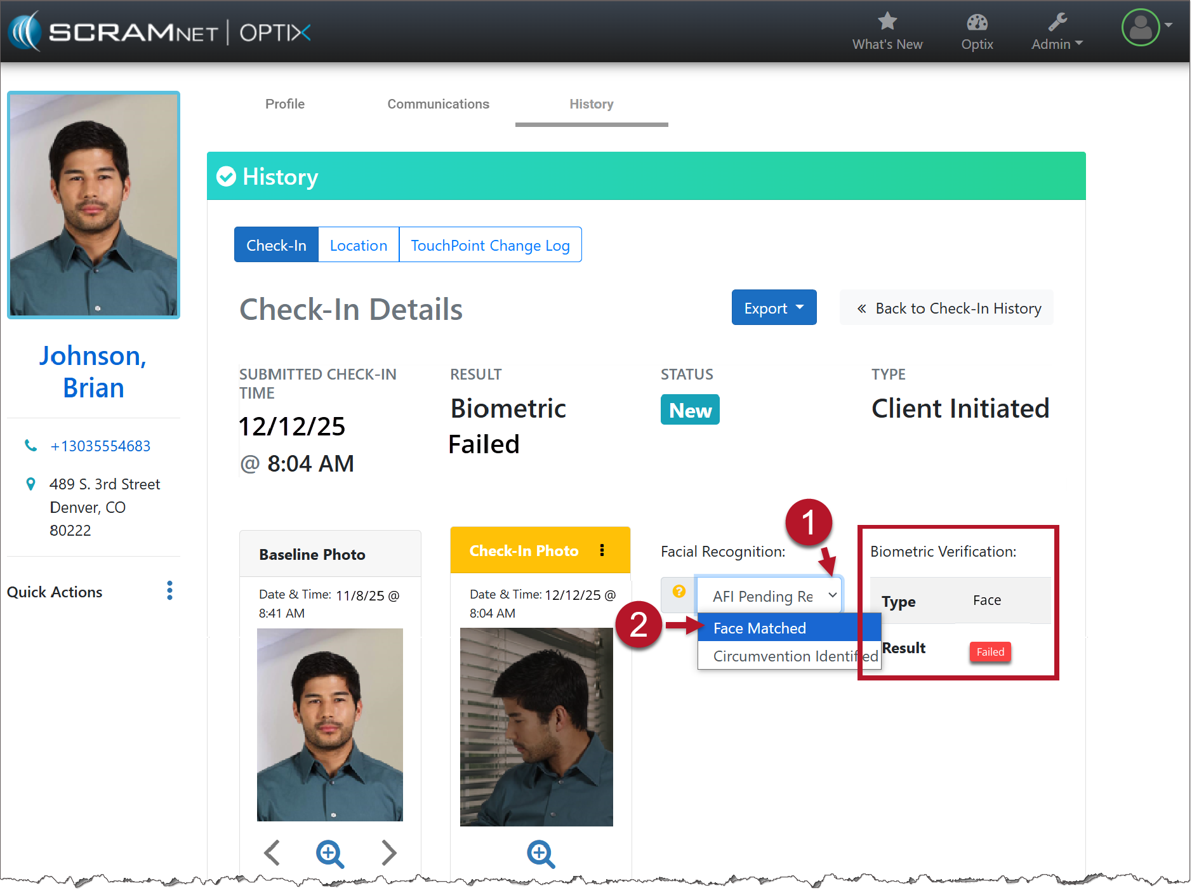Image resolution: width=1192 pixels, height=895 pixels.
Task: Open the What's New star icon
Action: pyautogui.click(x=887, y=22)
